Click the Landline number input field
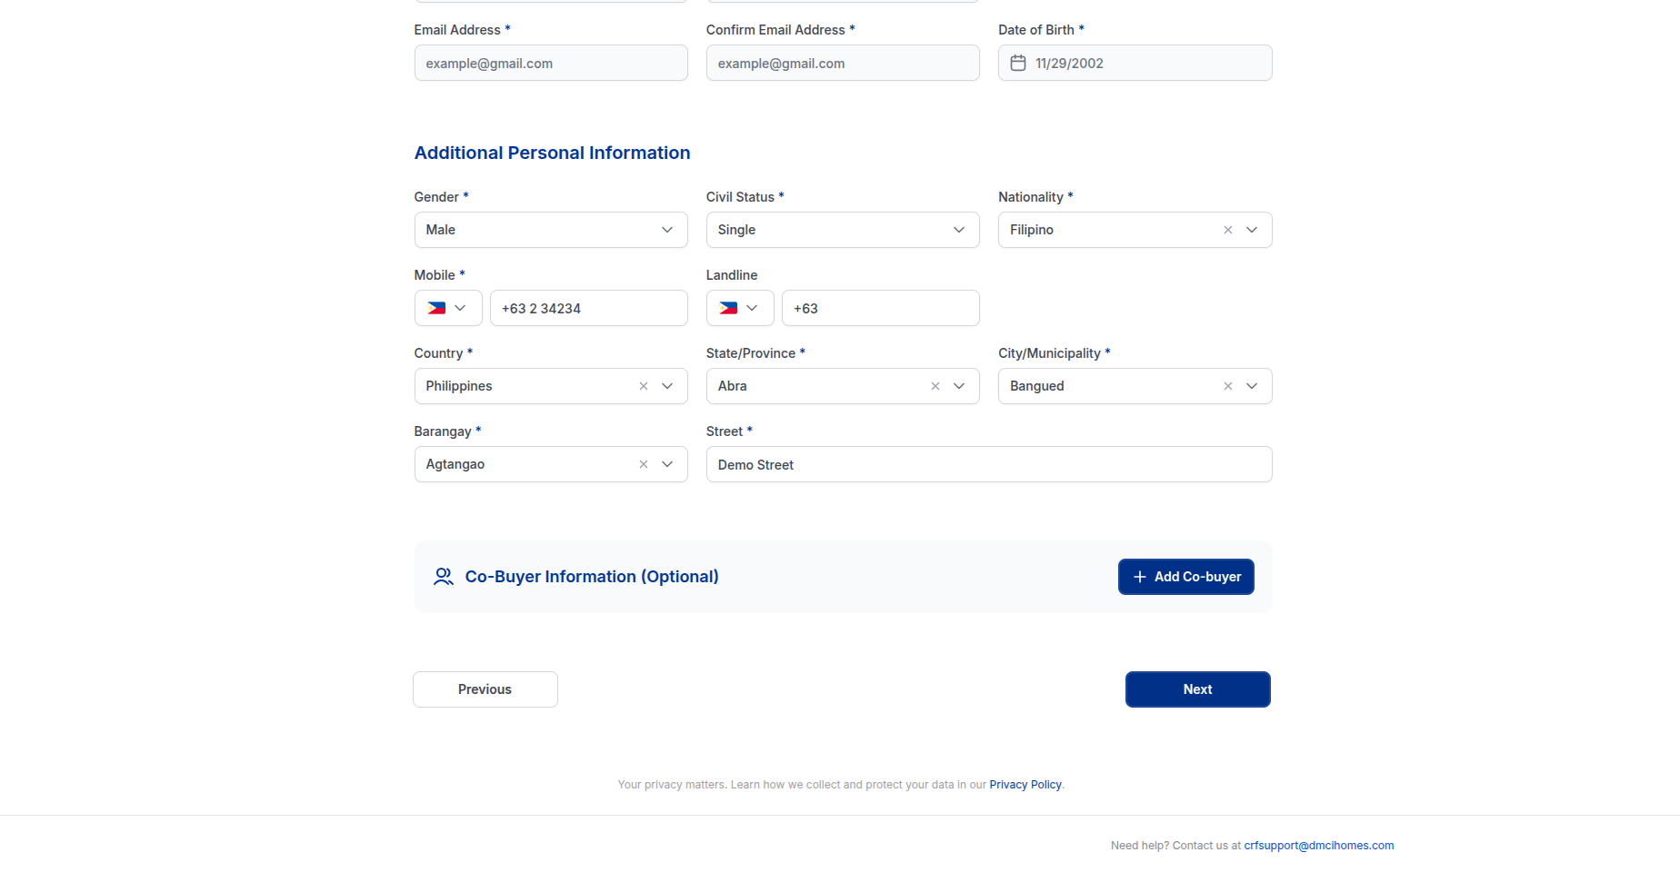Viewport: 1680px width, 872px height. [881, 308]
